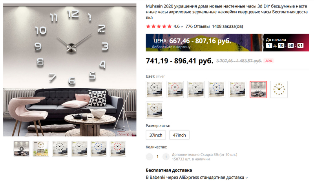Choose the blue clock color swatch
The image size is (314, 181).
tap(217, 89)
